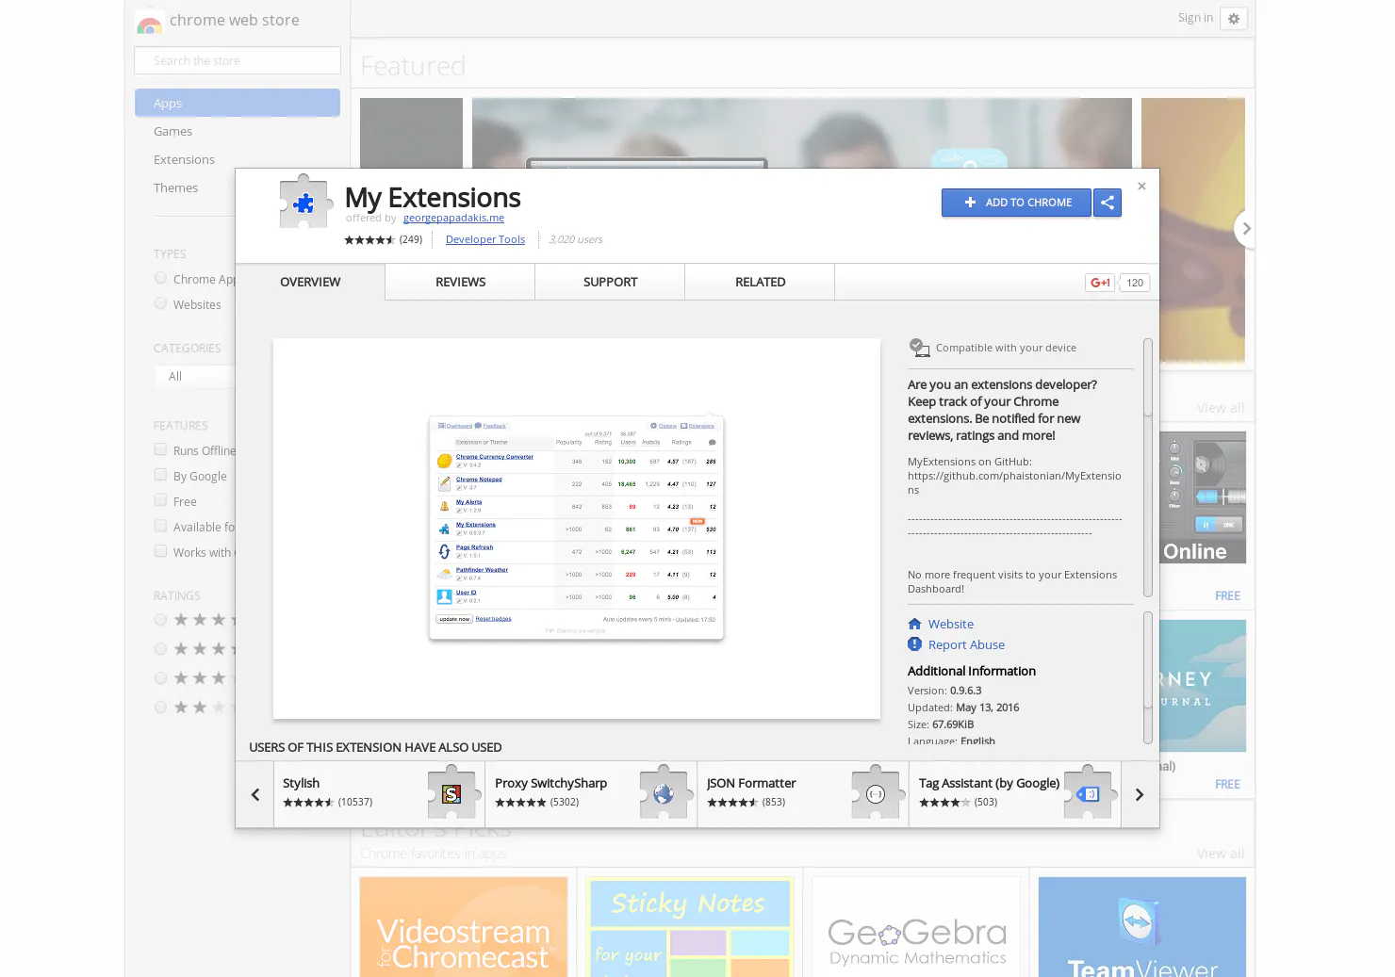This screenshot has width=1395, height=977.
Task: Click the (249) ratings count
Action: 411,239
